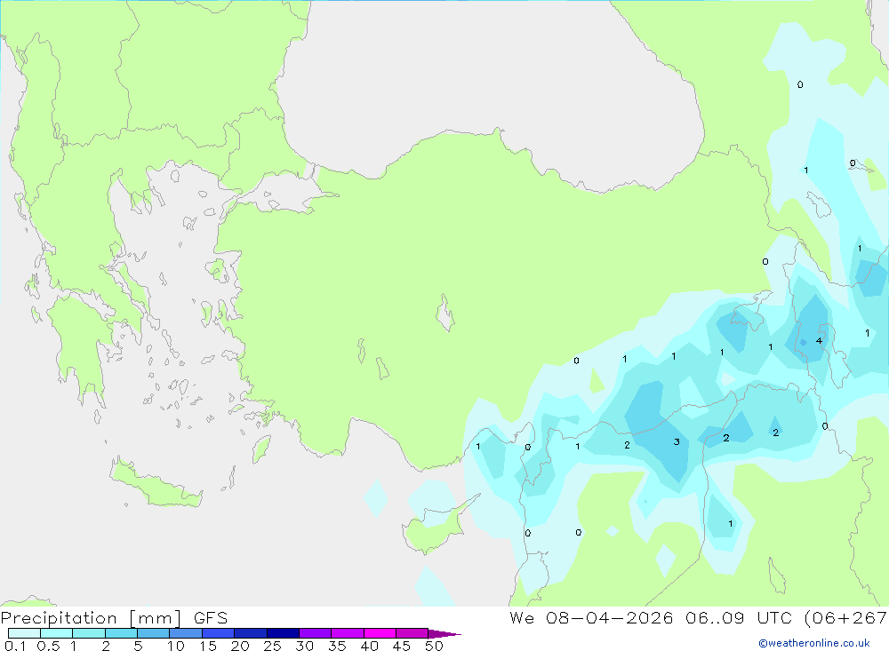Click the '5' legend scale label

[x=138, y=646]
